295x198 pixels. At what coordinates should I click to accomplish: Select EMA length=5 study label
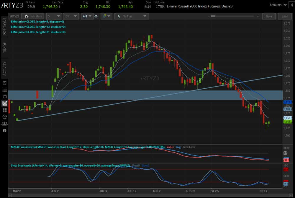click(x=37, y=22)
